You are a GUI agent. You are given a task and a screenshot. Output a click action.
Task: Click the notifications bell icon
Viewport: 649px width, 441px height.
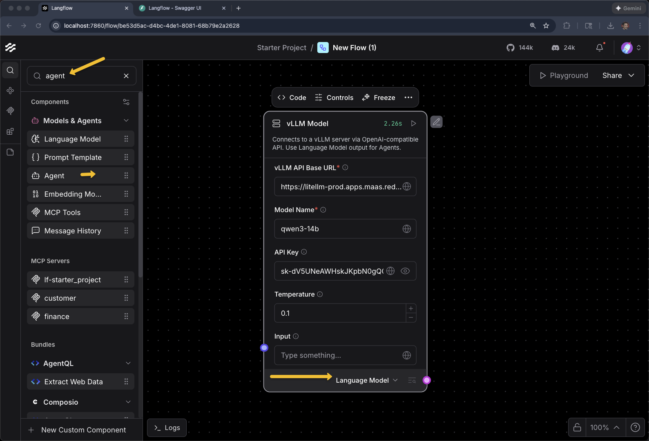coord(599,48)
